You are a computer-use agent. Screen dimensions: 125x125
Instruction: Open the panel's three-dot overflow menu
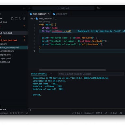pyautogui.click(x=51, y=74)
